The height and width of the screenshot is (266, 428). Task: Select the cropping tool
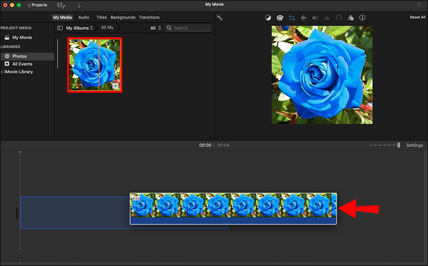point(292,18)
